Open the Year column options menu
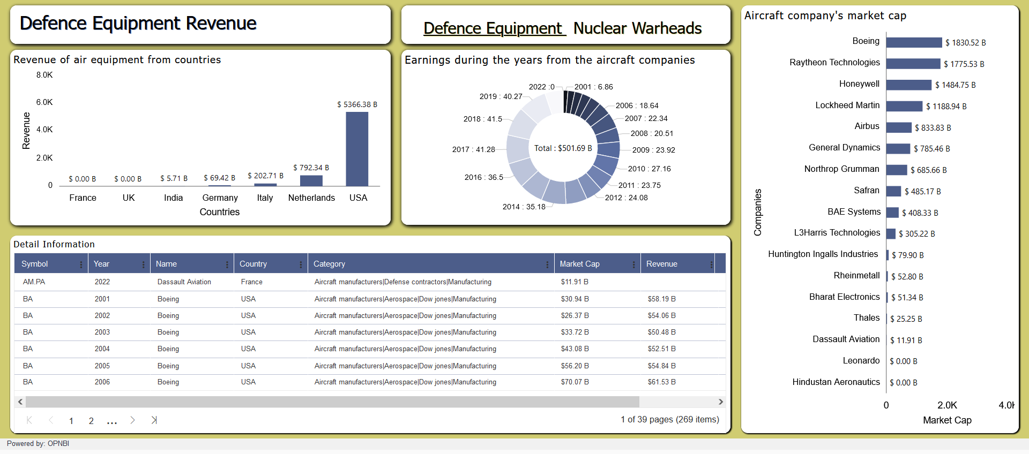This screenshot has height=454, width=1029. click(x=143, y=264)
